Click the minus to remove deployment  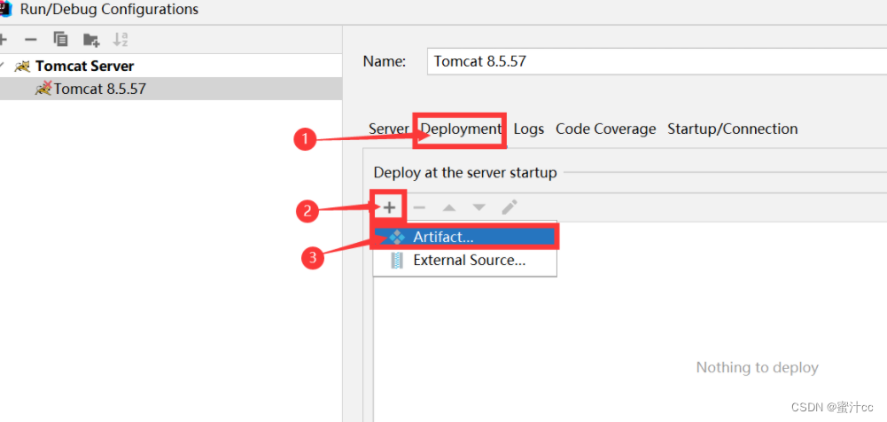(x=419, y=207)
